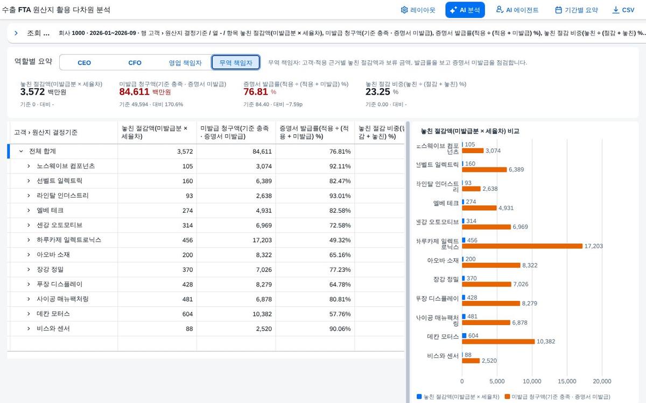Expand the 센강 오토모티브 row

pyautogui.click(x=29, y=225)
